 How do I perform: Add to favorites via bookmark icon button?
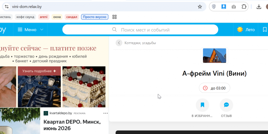point(202,105)
